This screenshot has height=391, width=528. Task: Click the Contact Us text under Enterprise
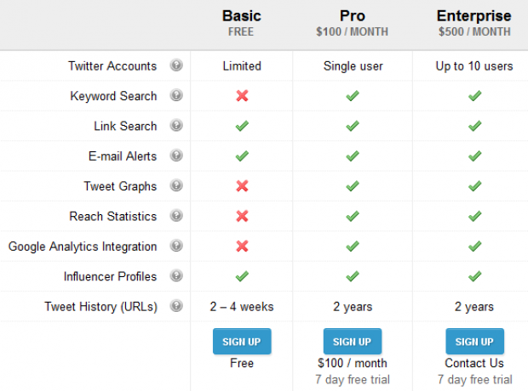(474, 363)
